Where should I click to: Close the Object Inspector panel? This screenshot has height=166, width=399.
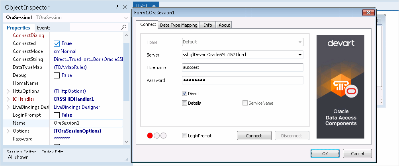[x=125, y=7]
